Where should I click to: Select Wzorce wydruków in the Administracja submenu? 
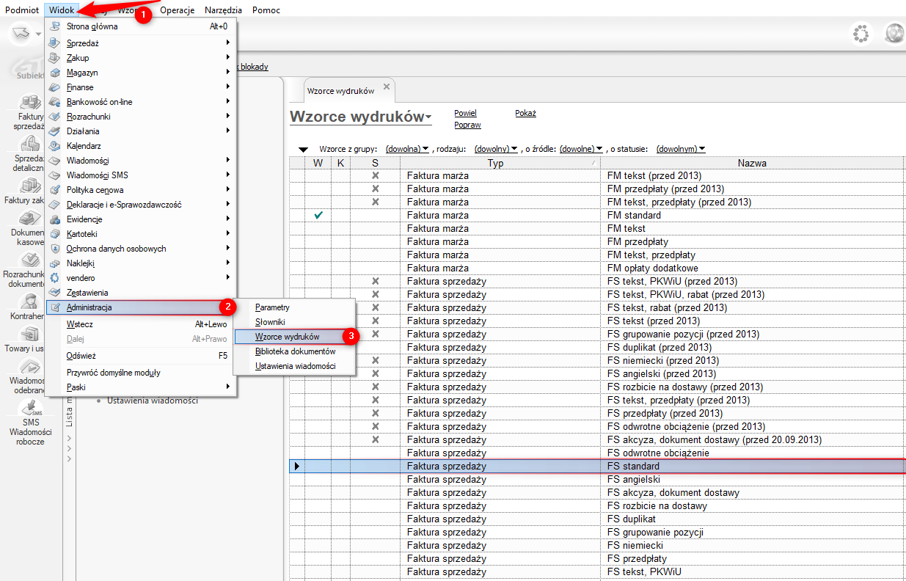point(287,337)
